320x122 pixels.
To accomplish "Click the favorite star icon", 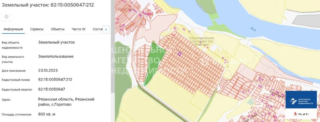I will click(7, 17).
